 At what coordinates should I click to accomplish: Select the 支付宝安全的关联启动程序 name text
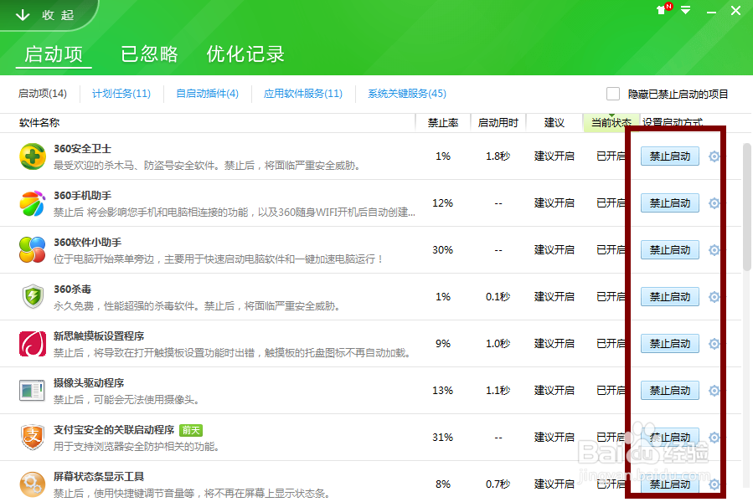click(114, 429)
